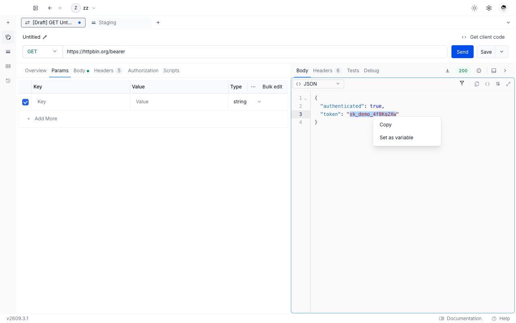Open the history icon in sidebar

click(8, 81)
